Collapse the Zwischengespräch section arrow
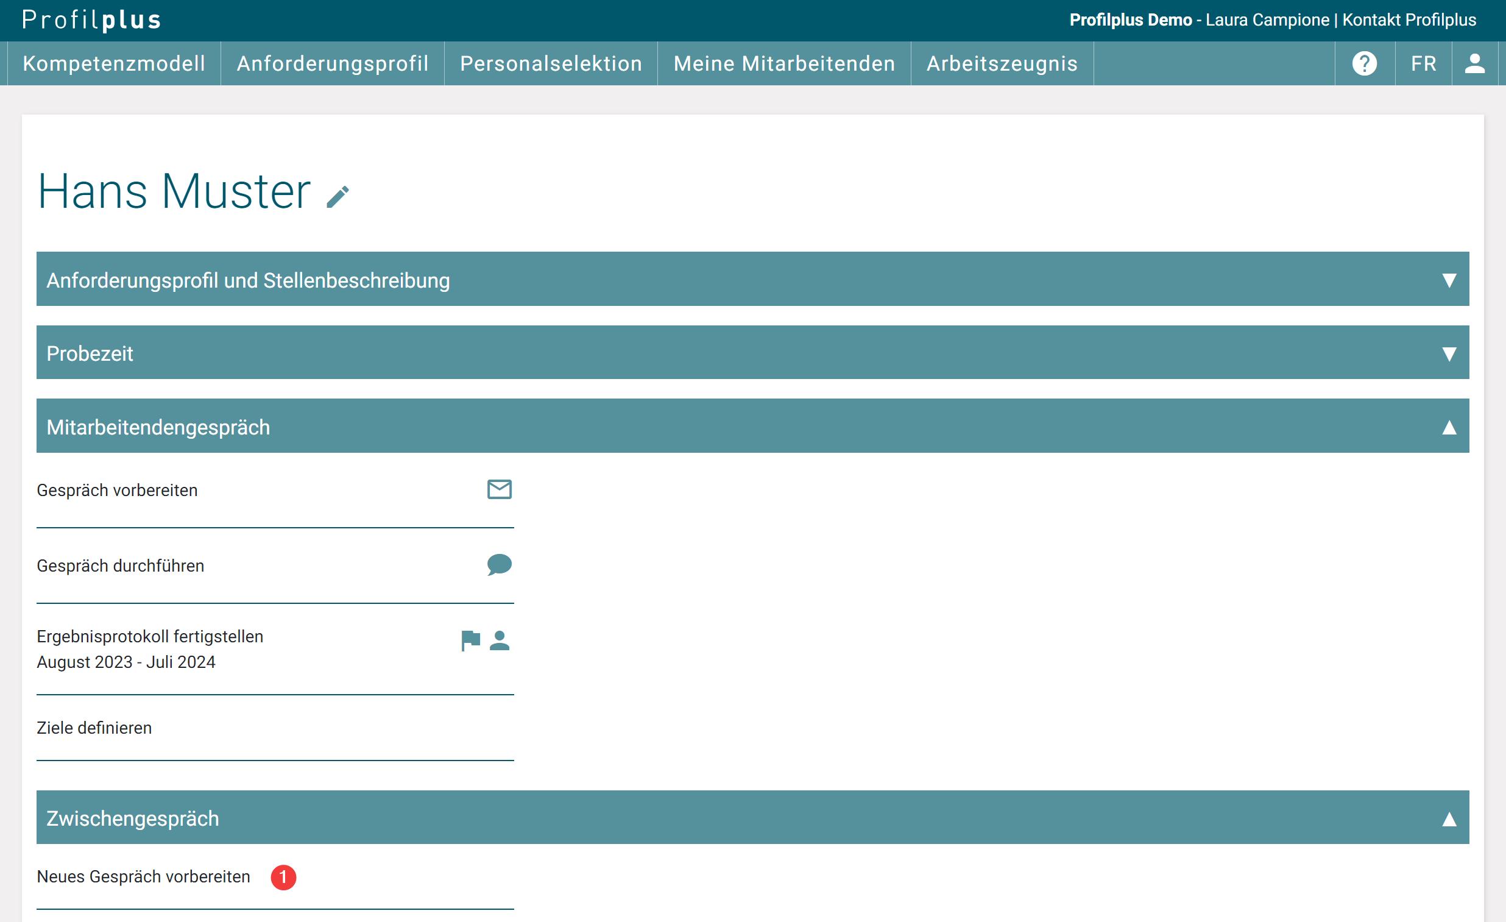Screen dimensions: 1506x922 pyautogui.click(x=1449, y=818)
